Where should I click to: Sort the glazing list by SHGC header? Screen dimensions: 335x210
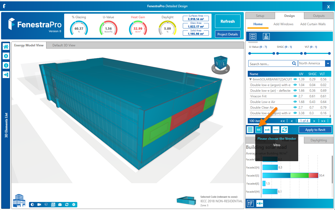click(312, 74)
